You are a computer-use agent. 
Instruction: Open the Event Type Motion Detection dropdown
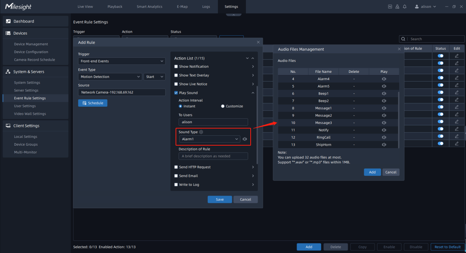point(110,77)
